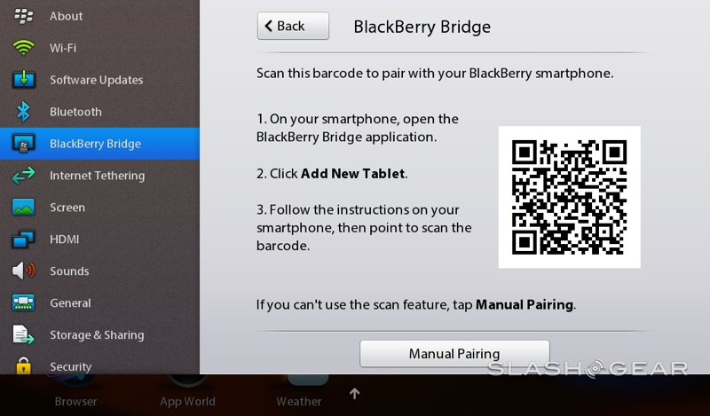Tap the Sounds speaker icon
710x416 pixels.
[x=23, y=271]
